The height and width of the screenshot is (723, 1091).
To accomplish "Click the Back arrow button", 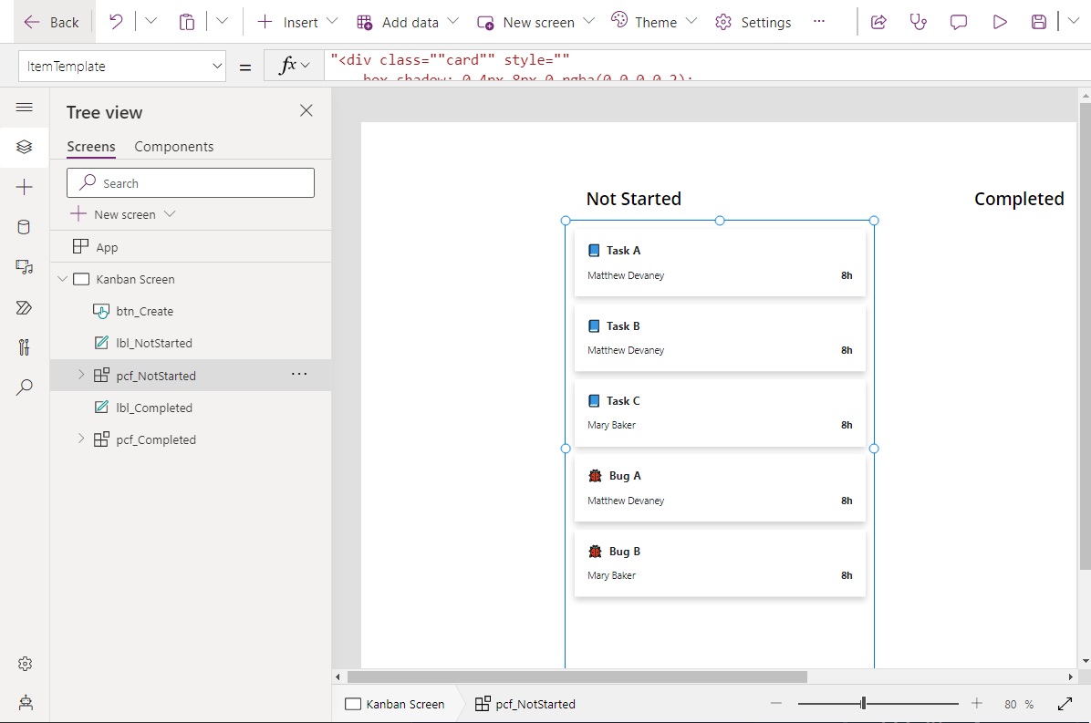I will (51, 22).
